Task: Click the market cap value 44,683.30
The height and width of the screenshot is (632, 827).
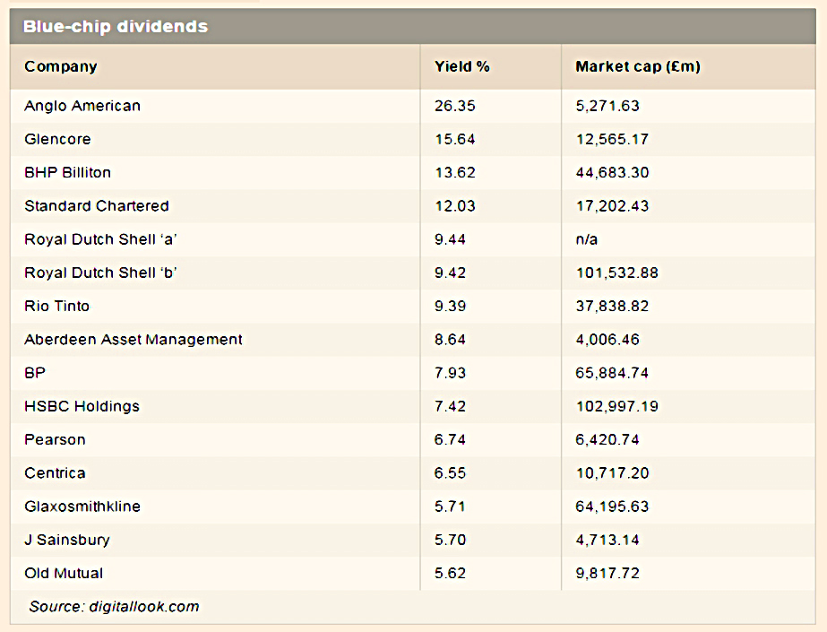Action: coord(612,172)
